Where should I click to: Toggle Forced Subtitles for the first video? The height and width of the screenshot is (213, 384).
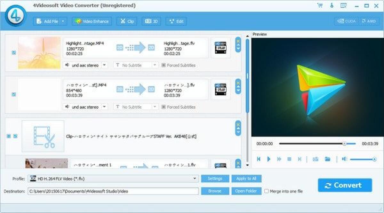(x=164, y=65)
